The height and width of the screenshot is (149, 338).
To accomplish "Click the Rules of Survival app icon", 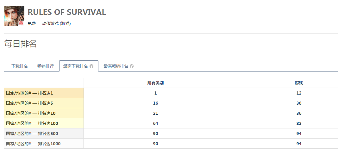I will 14,16.
